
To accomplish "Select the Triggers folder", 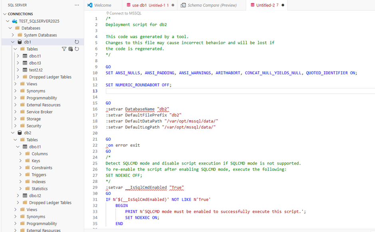I will click(39, 174).
